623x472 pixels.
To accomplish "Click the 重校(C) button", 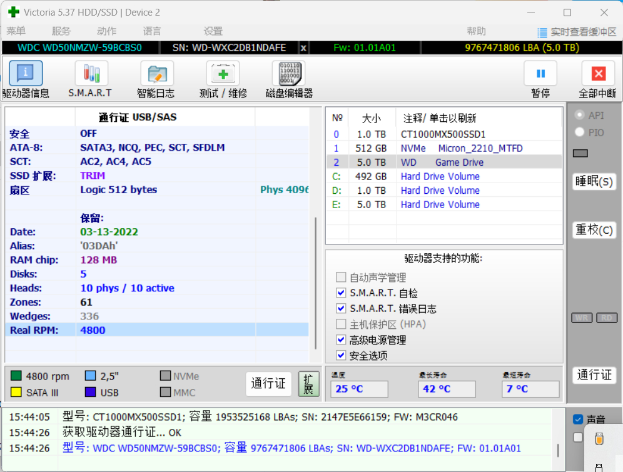I will (594, 230).
